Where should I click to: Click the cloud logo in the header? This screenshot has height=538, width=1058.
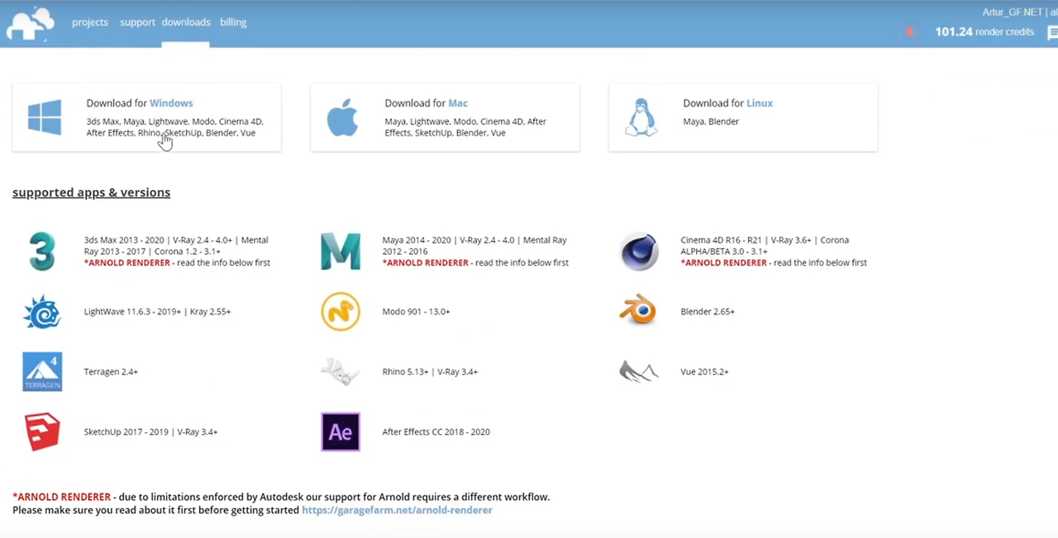[x=30, y=23]
